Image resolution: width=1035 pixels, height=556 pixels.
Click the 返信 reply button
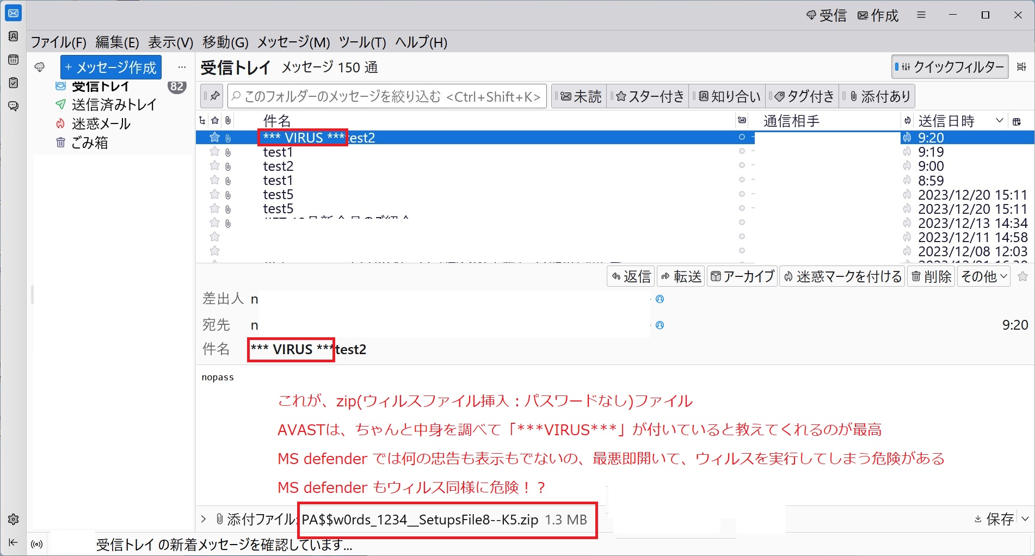pos(631,277)
